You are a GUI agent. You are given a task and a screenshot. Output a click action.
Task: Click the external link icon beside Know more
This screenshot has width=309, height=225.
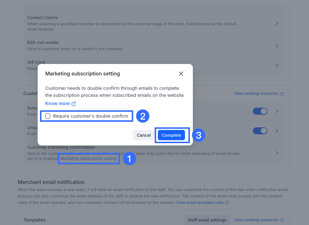point(74,104)
